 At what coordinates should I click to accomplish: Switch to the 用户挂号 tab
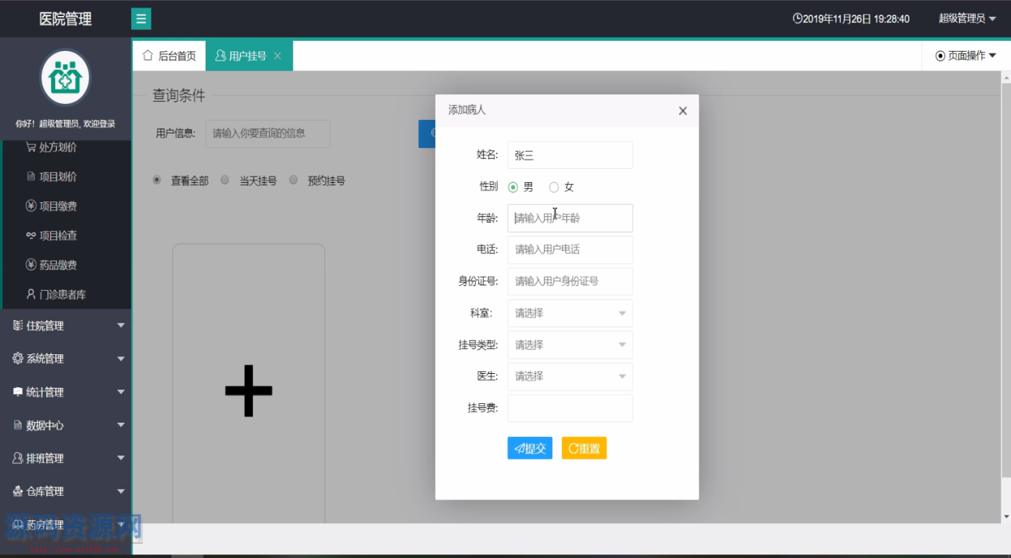click(249, 56)
